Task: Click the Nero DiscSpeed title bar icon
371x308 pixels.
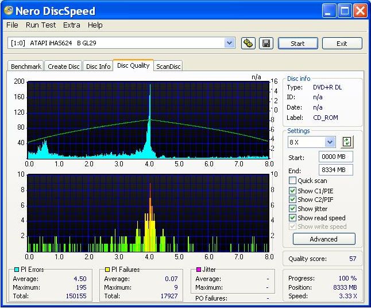Action: pyautogui.click(x=10, y=10)
